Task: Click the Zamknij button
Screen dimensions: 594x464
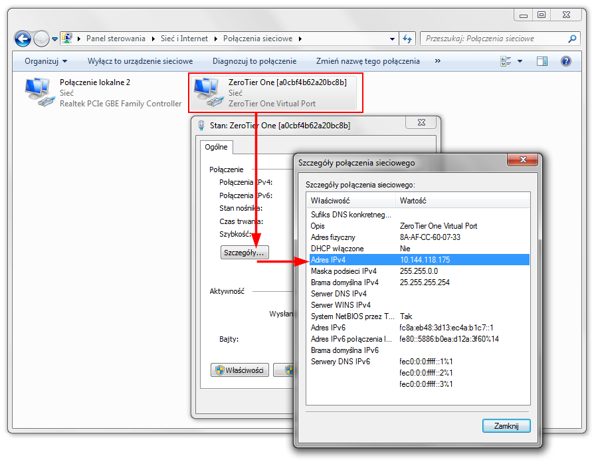Action: point(506,425)
